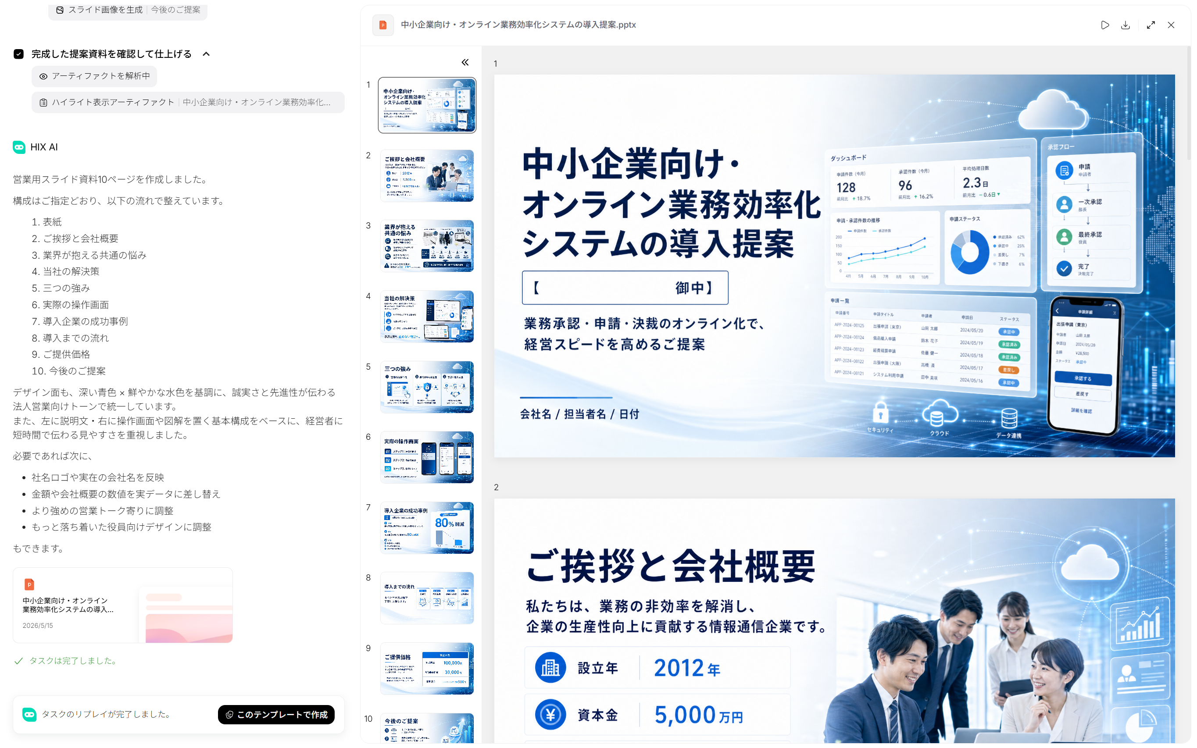
Task: Select slide 6 thumbnail 実際の操作画面
Action: point(426,457)
